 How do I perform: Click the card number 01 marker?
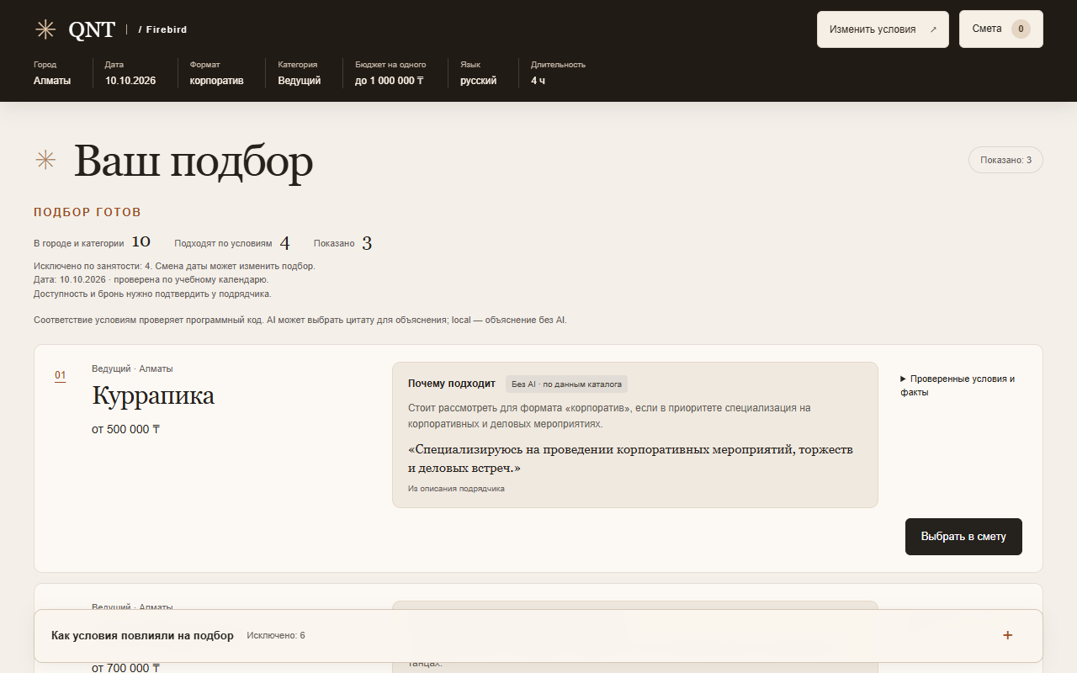coord(61,375)
